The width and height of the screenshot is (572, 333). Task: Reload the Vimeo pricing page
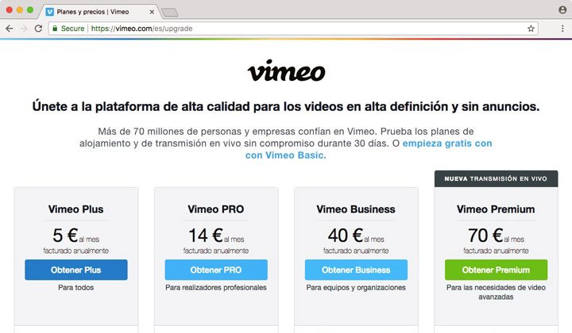(x=38, y=29)
